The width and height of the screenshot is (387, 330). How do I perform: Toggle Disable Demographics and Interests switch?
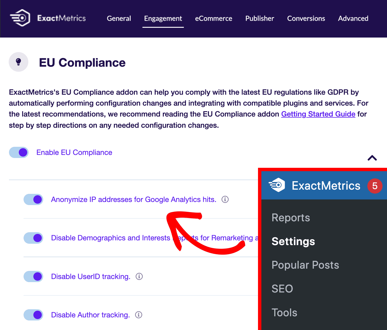(x=33, y=238)
